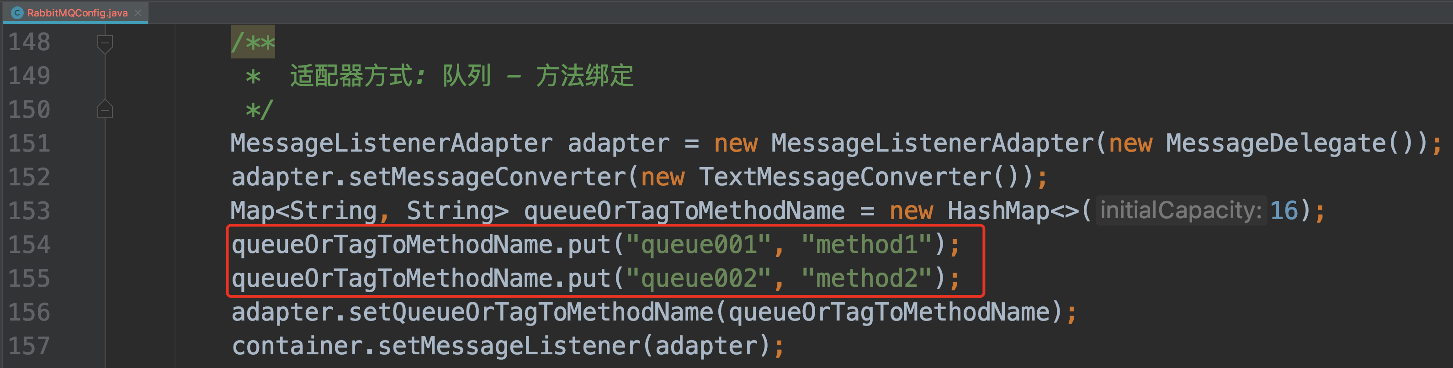Image resolution: width=1453 pixels, height=368 pixels.
Task: Collapse the doc comment at line 148
Action: [x=105, y=43]
